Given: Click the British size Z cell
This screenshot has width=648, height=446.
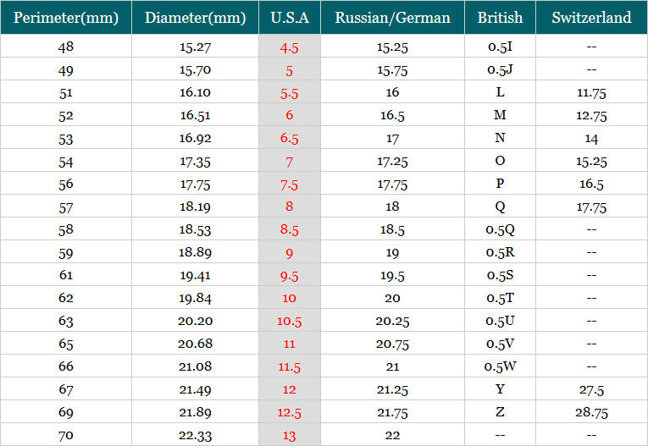Looking at the screenshot, I should tap(500, 412).
